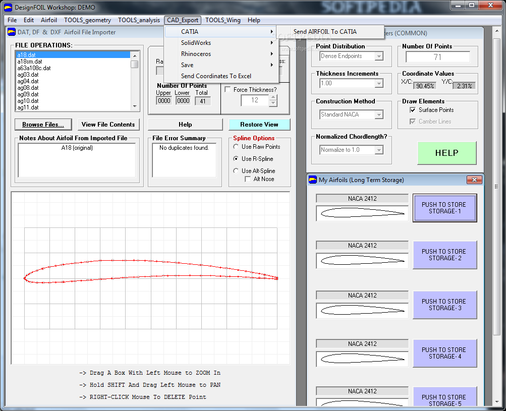The width and height of the screenshot is (506, 411).
Task: Expand the Save submenu entry
Action: pos(221,65)
